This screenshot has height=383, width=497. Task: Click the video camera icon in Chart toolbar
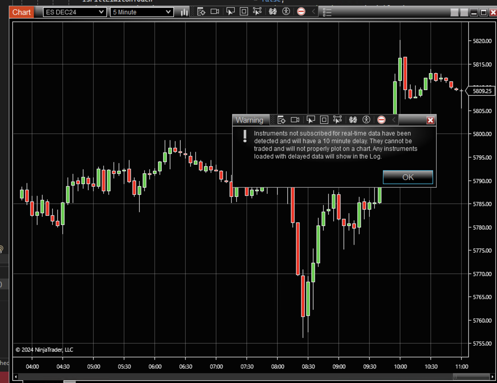(215, 11)
